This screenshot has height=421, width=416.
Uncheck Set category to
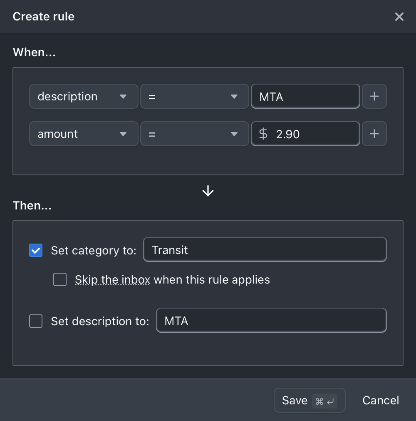coord(36,250)
